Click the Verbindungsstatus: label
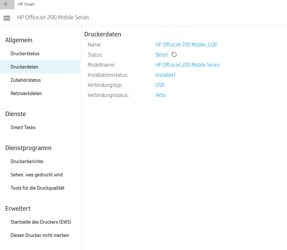The height and width of the screenshot is (250, 287). (x=108, y=95)
